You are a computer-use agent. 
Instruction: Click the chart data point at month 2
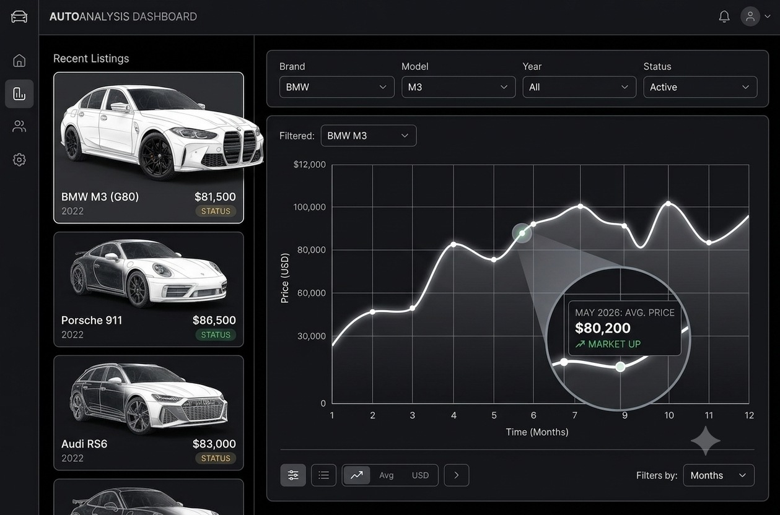(372, 311)
